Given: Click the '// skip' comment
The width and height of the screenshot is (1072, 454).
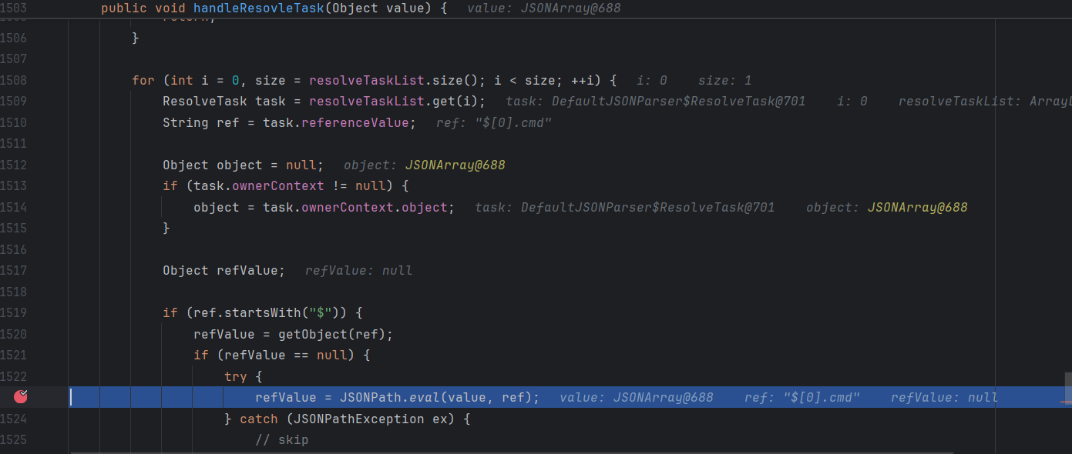Looking at the screenshot, I should pyautogui.click(x=281, y=440).
